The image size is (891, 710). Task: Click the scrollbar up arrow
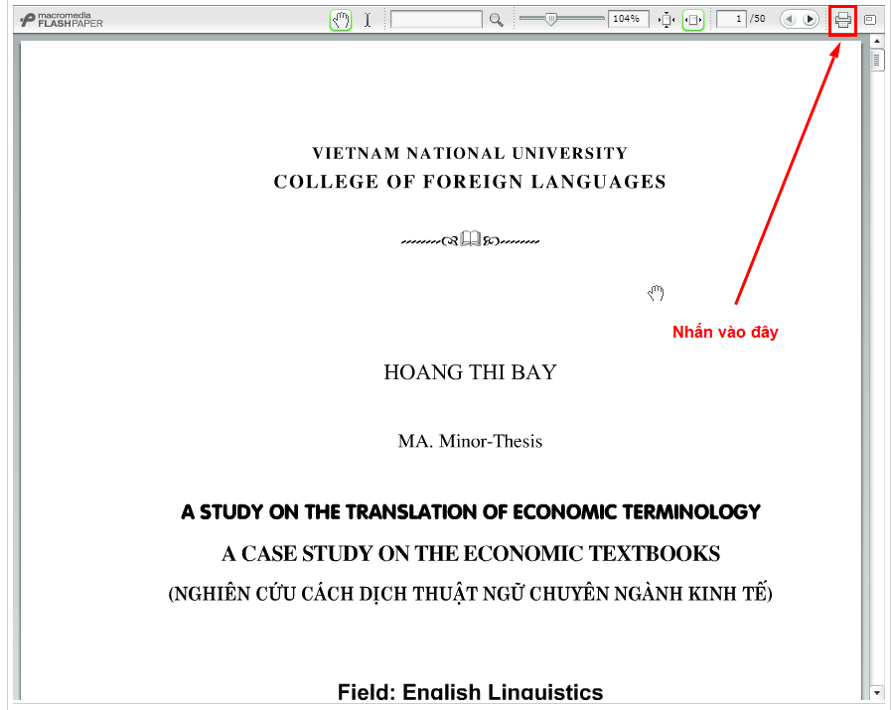[x=876, y=42]
